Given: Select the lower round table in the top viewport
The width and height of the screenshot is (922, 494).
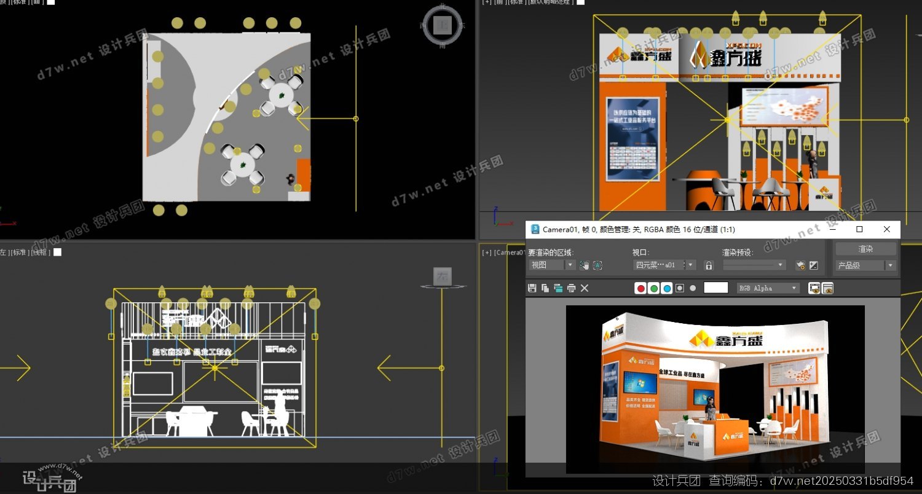Looking at the screenshot, I should point(243,165).
